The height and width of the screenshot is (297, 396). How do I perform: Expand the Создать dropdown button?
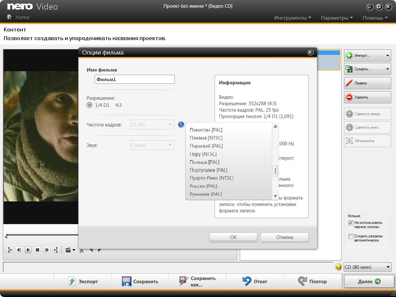tap(388, 69)
